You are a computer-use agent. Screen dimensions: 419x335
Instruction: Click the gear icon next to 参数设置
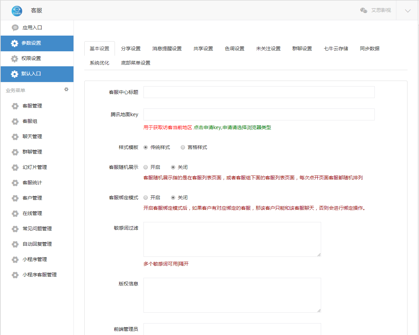coord(14,43)
